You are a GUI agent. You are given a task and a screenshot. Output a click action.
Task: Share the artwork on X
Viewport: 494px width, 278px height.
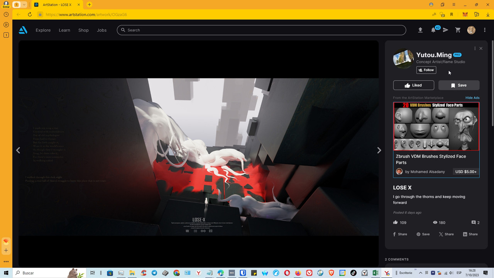tap(446, 234)
